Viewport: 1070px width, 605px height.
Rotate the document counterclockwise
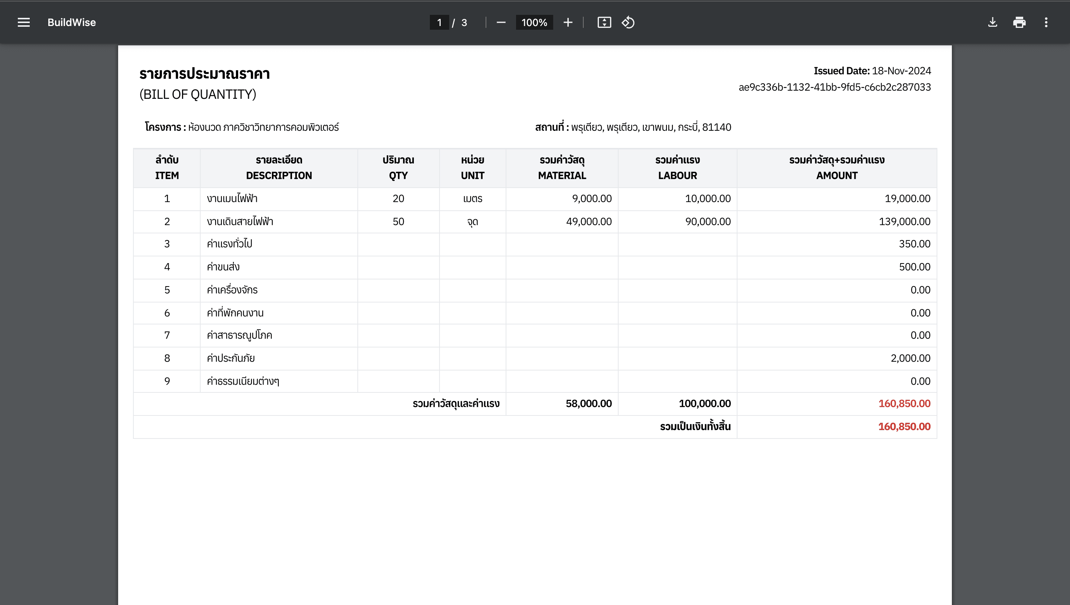tap(628, 22)
